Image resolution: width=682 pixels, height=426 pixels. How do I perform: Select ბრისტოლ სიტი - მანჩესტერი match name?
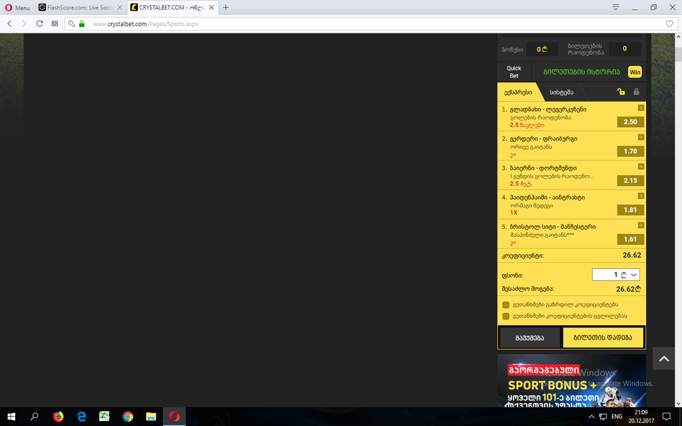click(553, 226)
